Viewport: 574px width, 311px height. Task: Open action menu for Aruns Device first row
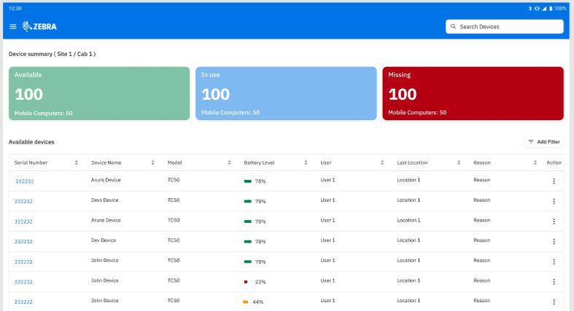coord(554,181)
